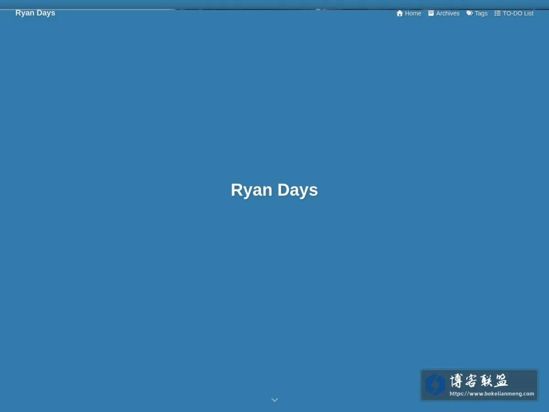Click the Archives box icon
Image resolution: width=549 pixels, height=412 pixels.
(431, 13)
